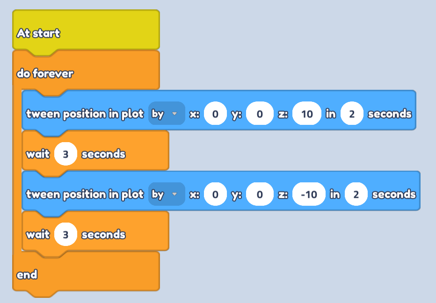
Task: Open the 'by' dropdown in the first tween block
Action: [x=166, y=114]
